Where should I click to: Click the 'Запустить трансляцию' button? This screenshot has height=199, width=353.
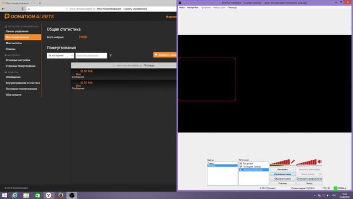click(309, 170)
